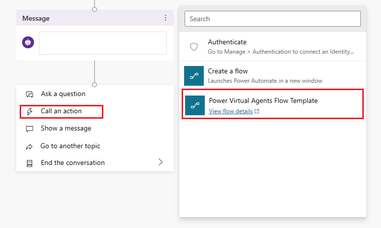381x228 pixels.
Task: Click the Authenticate shield icon
Action: click(193, 47)
